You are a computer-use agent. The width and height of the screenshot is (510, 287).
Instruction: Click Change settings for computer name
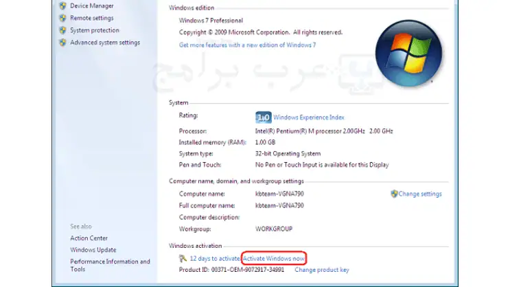click(420, 194)
